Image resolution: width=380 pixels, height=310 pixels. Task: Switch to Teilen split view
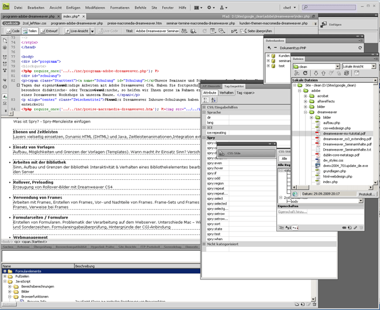point(30,31)
